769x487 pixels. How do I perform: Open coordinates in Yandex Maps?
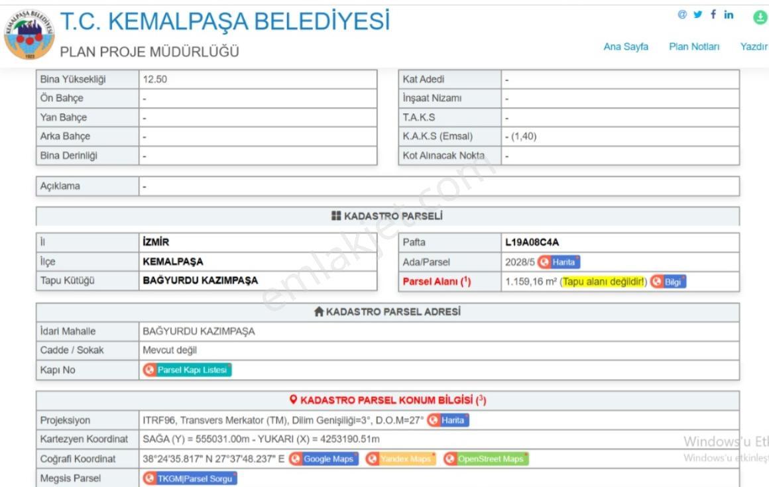coord(400,459)
